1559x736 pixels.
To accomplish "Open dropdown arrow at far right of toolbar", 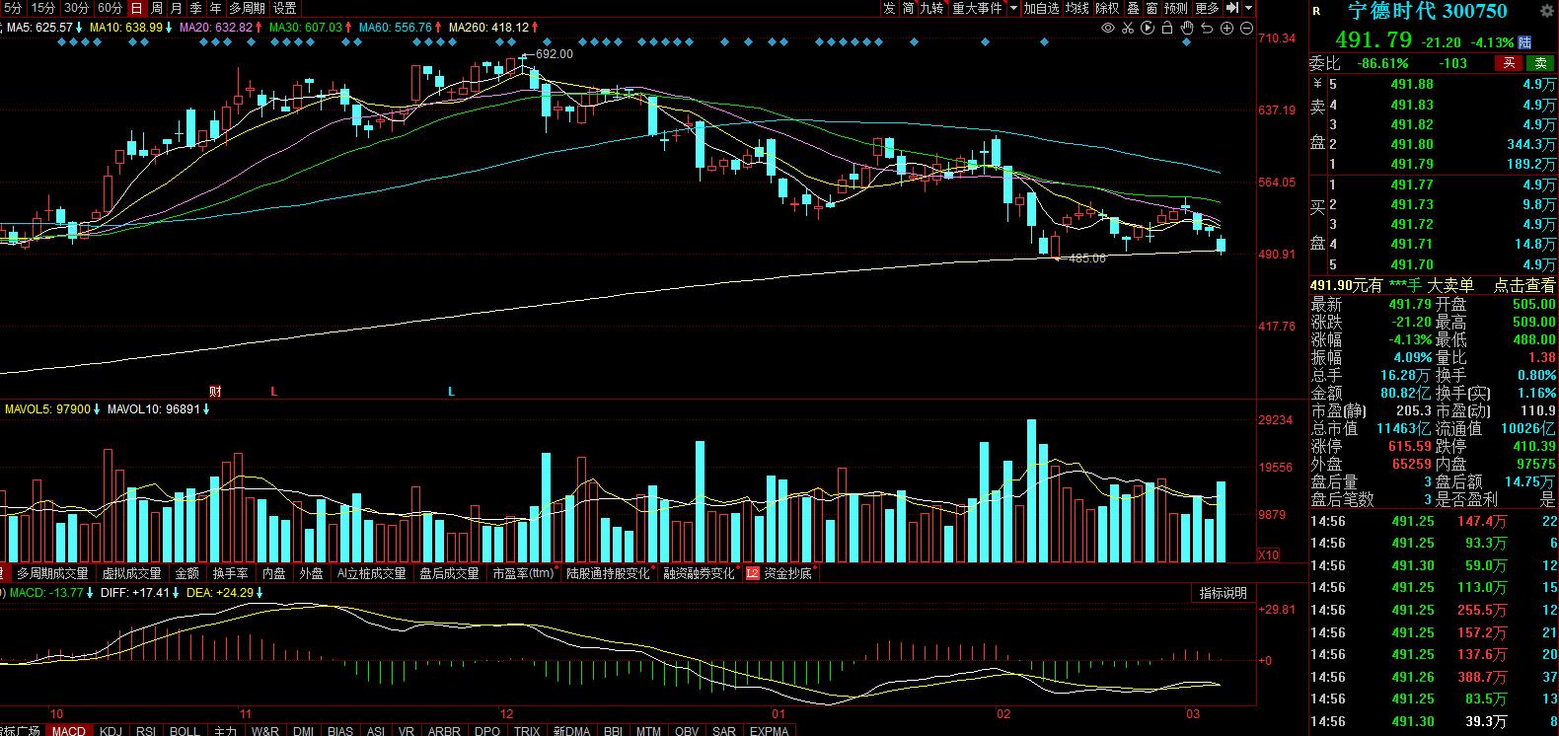I will click(x=1249, y=8).
